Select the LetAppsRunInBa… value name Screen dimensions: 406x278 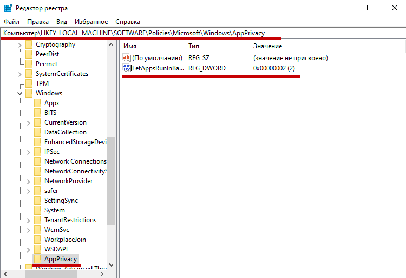pos(158,68)
